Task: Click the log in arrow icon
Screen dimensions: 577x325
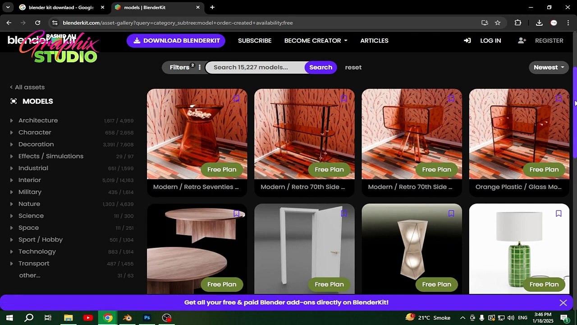Action: pyautogui.click(x=467, y=41)
